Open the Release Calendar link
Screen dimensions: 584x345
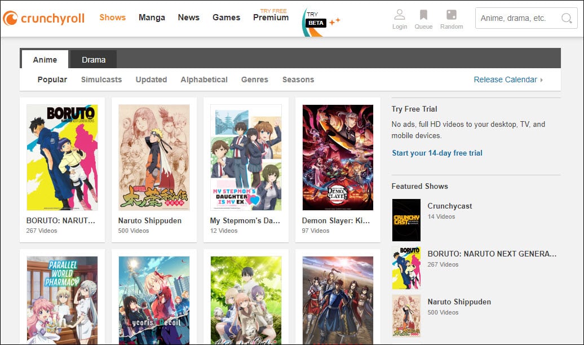coord(508,79)
